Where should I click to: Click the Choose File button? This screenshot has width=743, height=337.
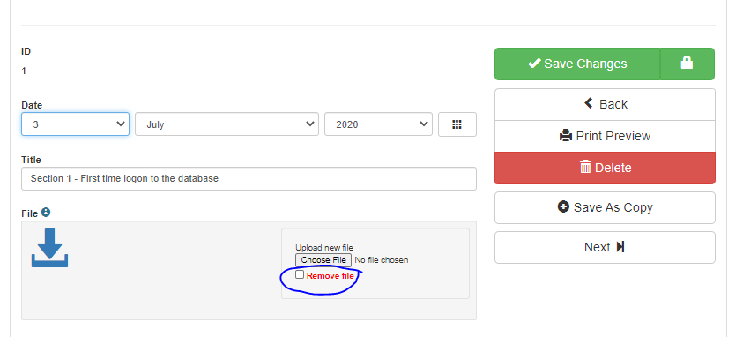click(323, 260)
